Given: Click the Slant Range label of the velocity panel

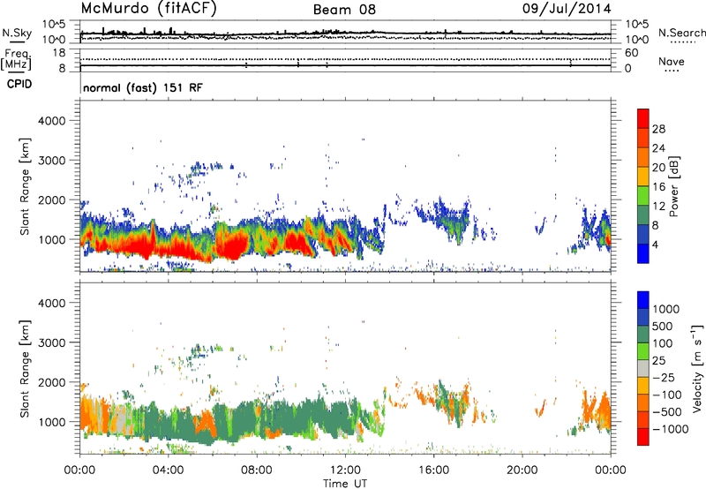Looking at the screenshot, I should [x=25, y=369].
